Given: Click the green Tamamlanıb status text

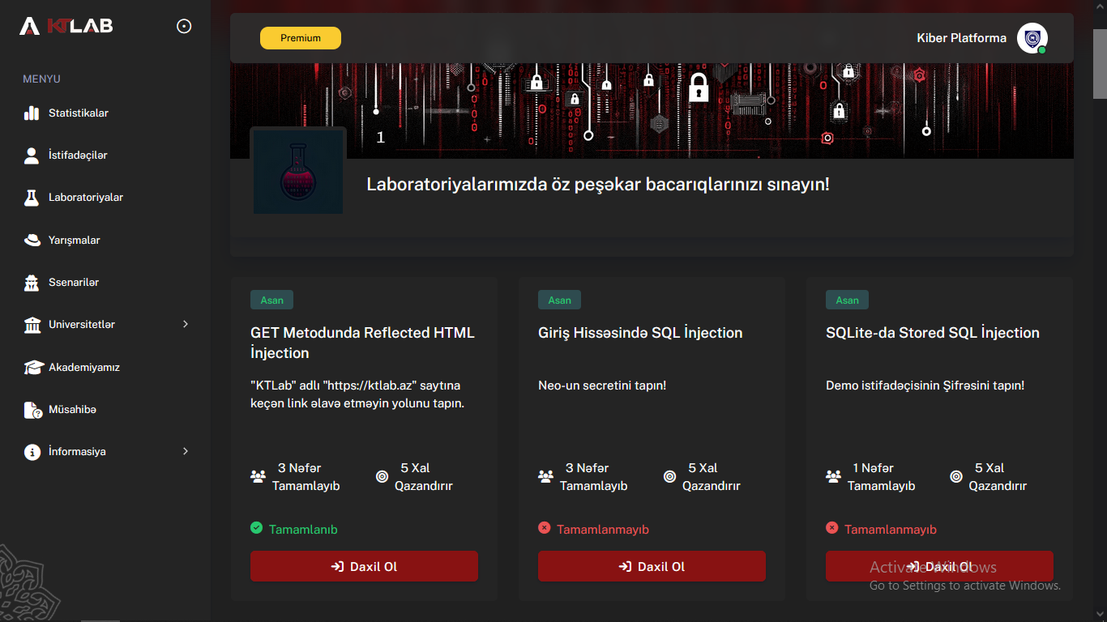Looking at the screenshot, I should (x=303, y=530).
